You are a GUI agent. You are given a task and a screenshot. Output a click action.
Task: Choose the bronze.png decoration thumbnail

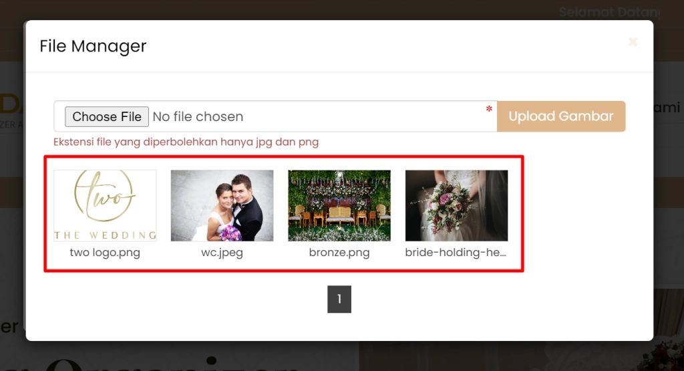339,205
